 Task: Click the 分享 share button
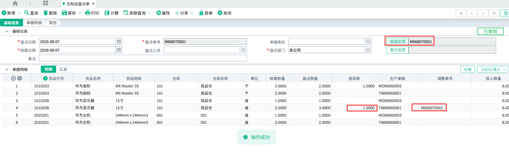click(182, 13)
